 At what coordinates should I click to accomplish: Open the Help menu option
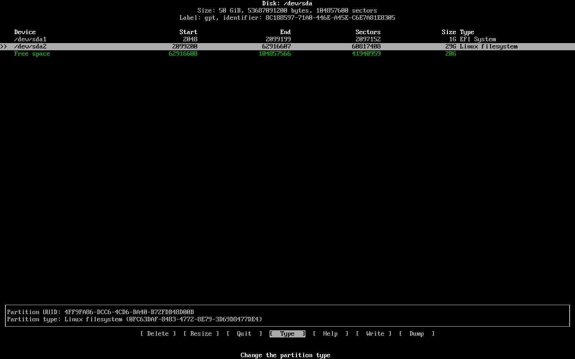pyautogui.click(x=330, y=333)
